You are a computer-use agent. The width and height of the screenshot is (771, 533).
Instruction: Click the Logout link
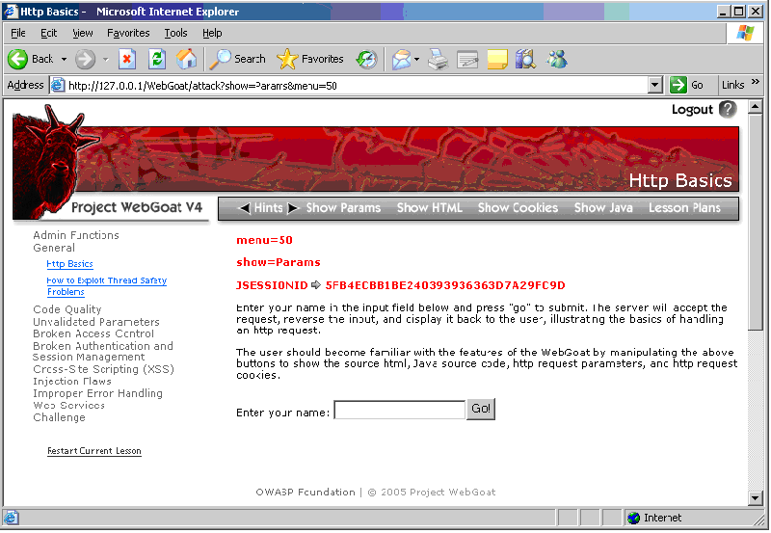(692, 109)
